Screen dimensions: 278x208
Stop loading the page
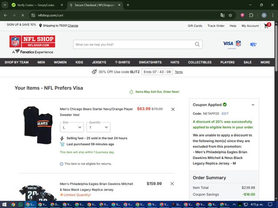point(23,15)
